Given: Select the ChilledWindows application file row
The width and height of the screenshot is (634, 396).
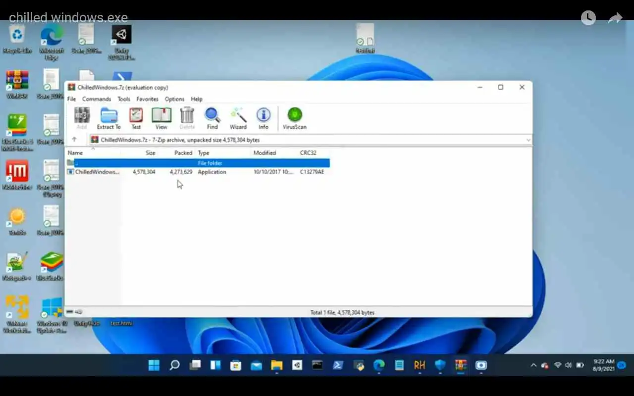Looking at the screenshot, I should tap(198, 172).
